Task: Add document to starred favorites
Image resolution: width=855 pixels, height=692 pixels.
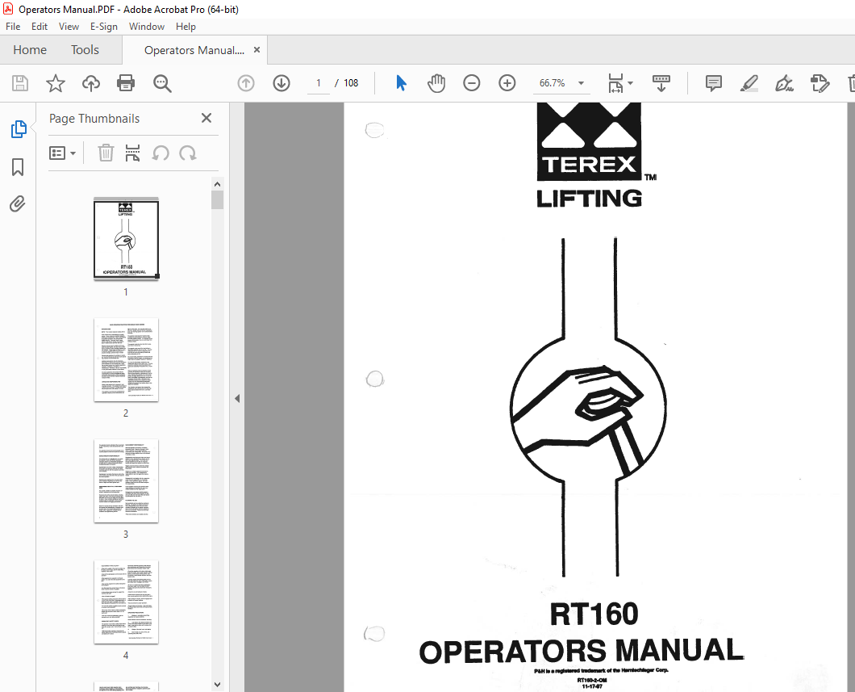Action: (55, 83)
